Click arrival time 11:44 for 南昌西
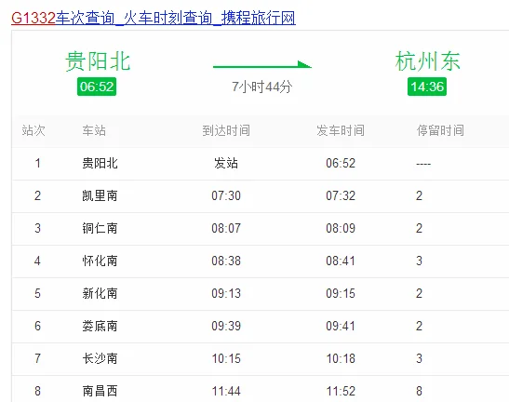The image size is (509, 402). 226,391
